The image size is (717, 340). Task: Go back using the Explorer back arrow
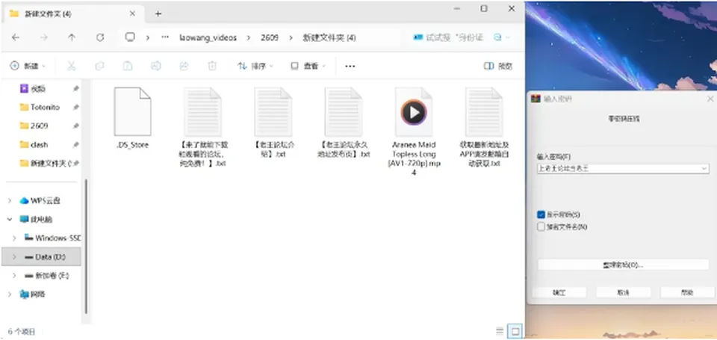click(x=16, y=37)
